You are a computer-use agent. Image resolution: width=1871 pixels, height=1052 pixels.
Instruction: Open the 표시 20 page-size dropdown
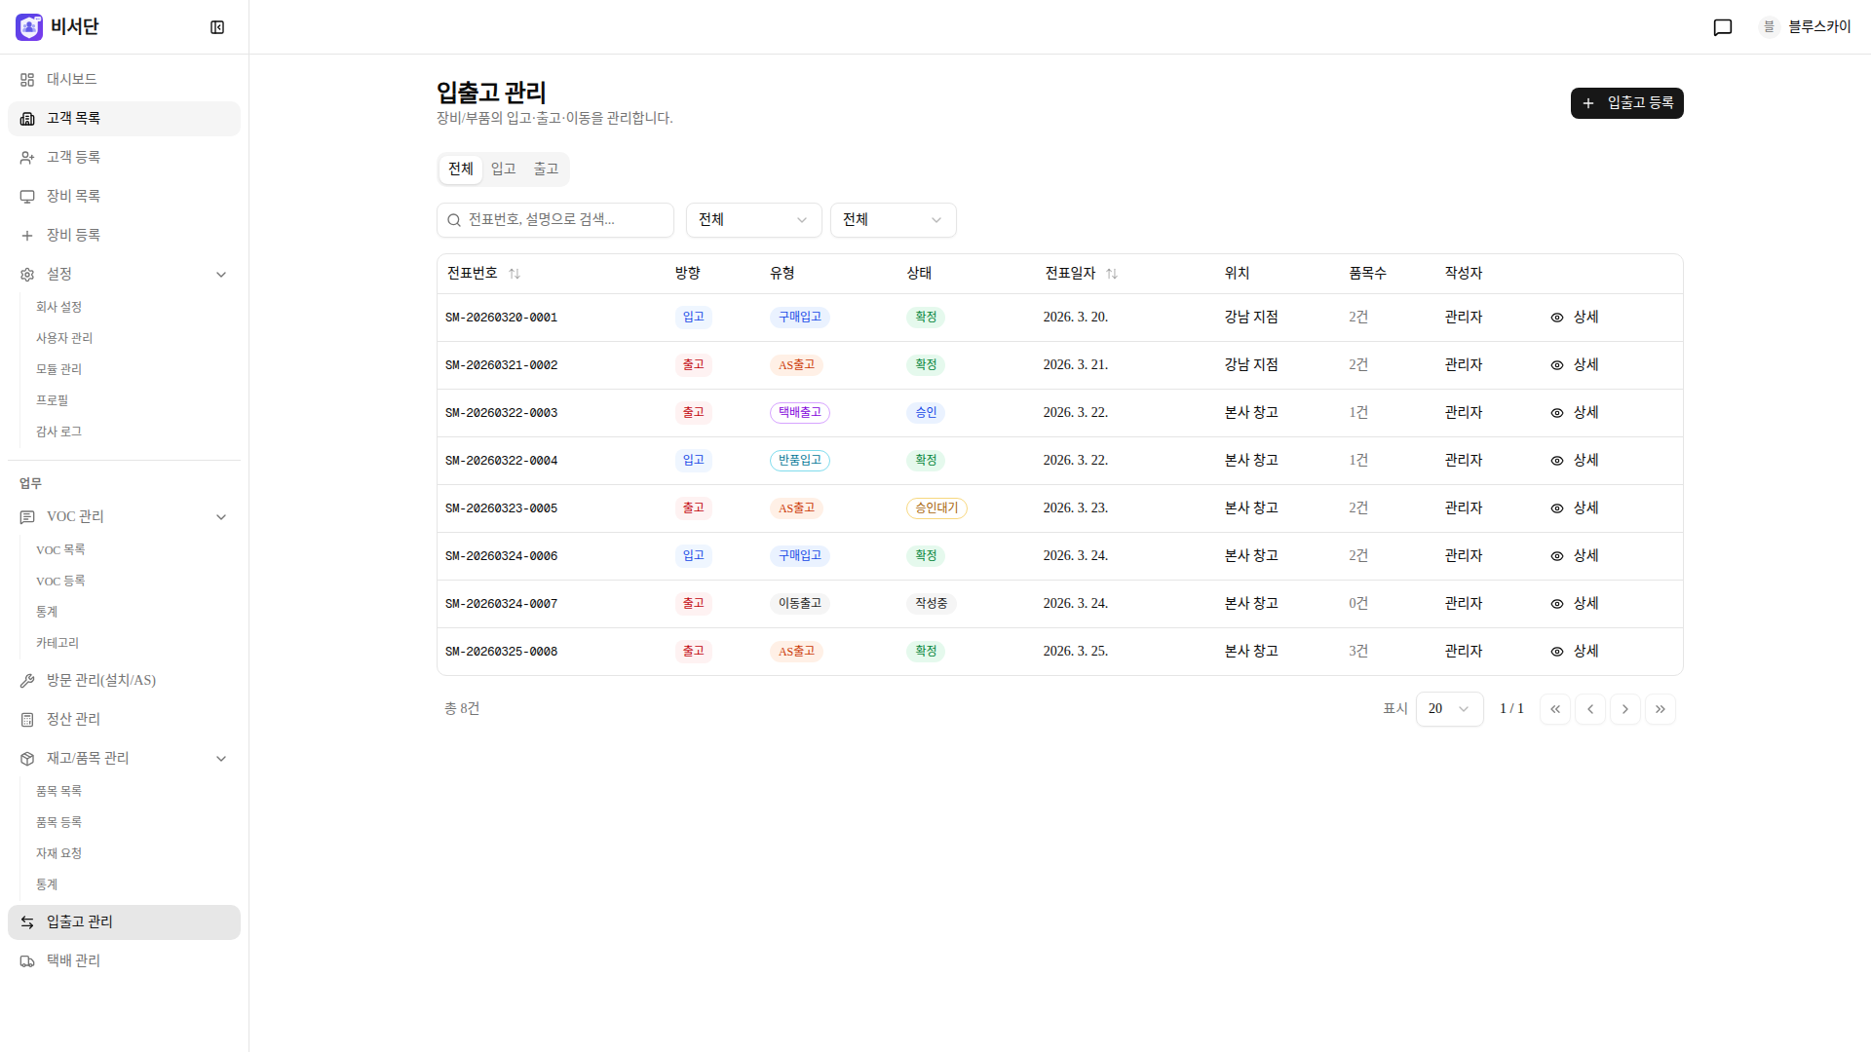click(1449, 709)
